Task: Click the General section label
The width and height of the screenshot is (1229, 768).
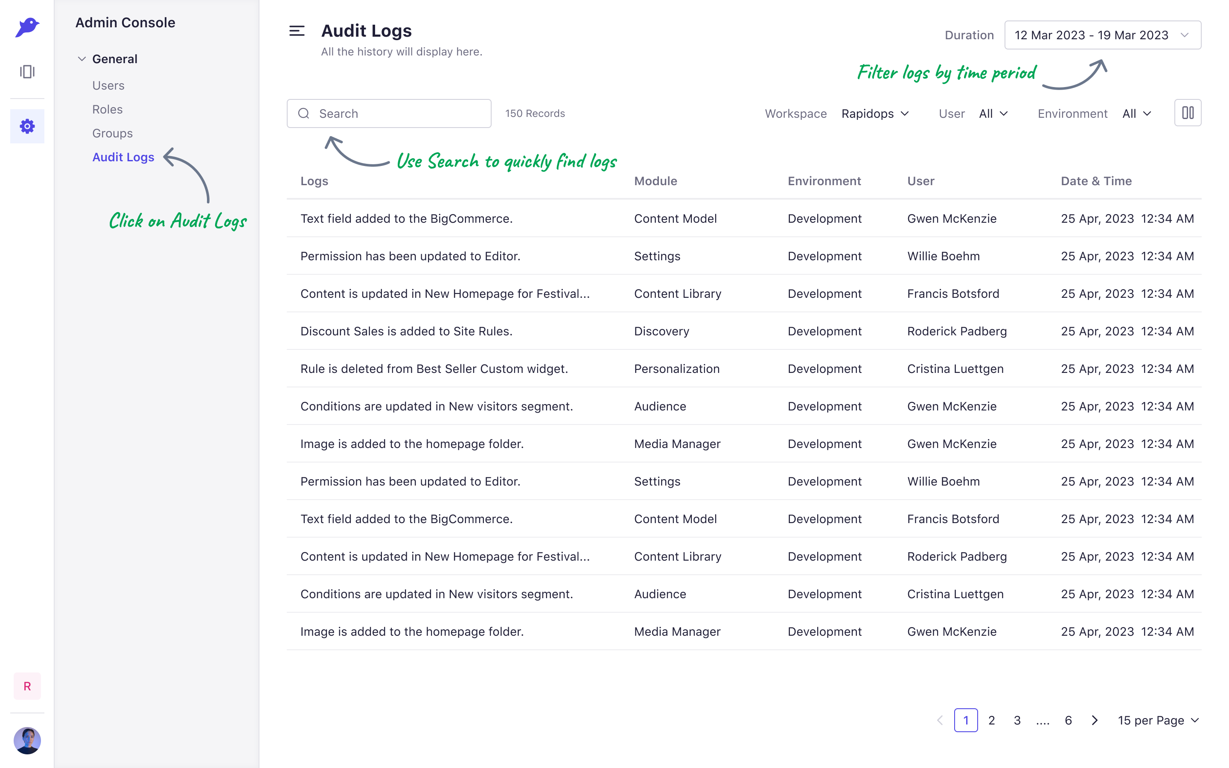Action: click(115, 59)
